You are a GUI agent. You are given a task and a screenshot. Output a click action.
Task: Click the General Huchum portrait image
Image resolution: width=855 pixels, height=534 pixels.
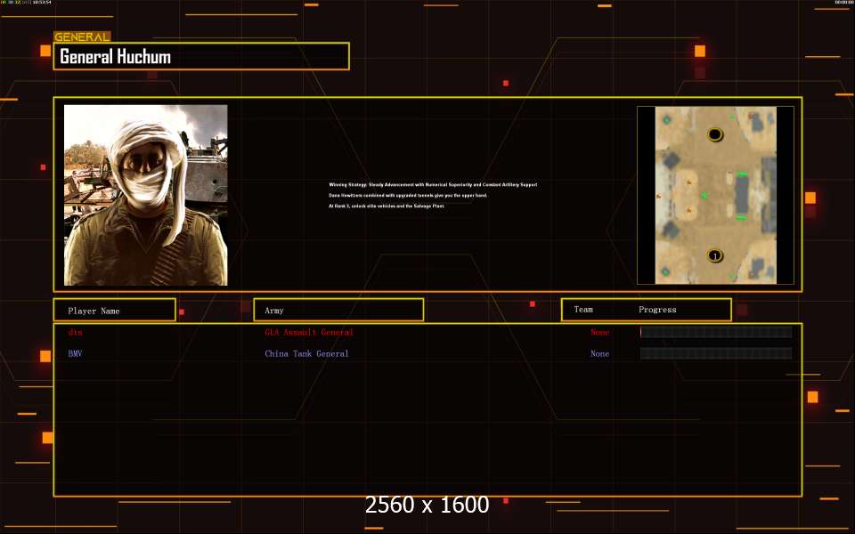[x=145, y=195]
